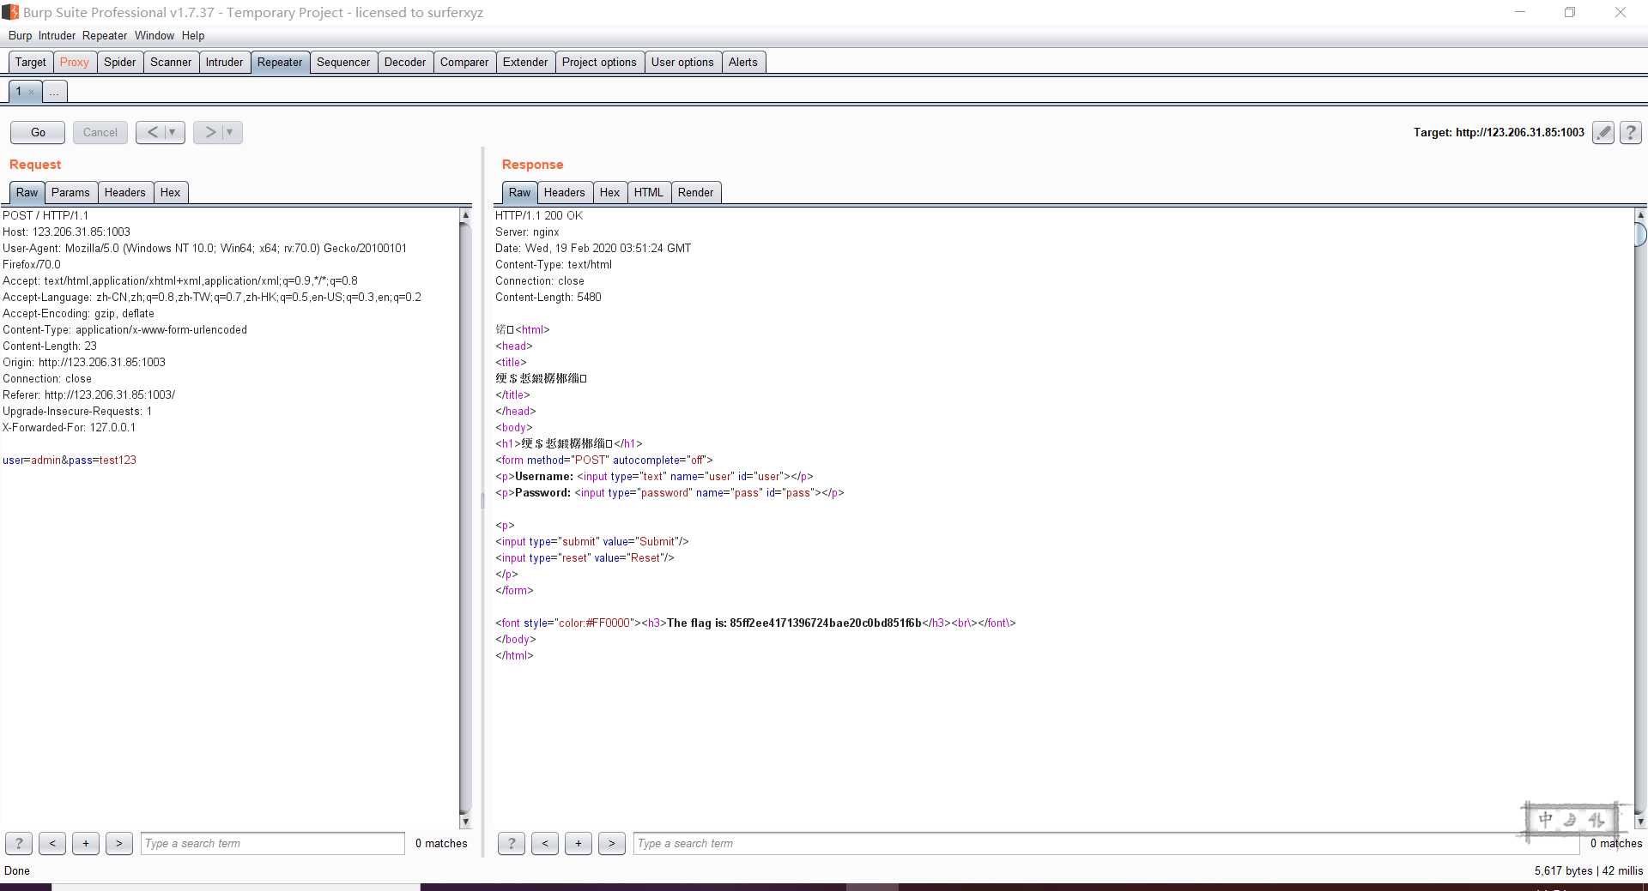Select the Request Params tab
1648x891 pixels.
(x=70, y=192)
